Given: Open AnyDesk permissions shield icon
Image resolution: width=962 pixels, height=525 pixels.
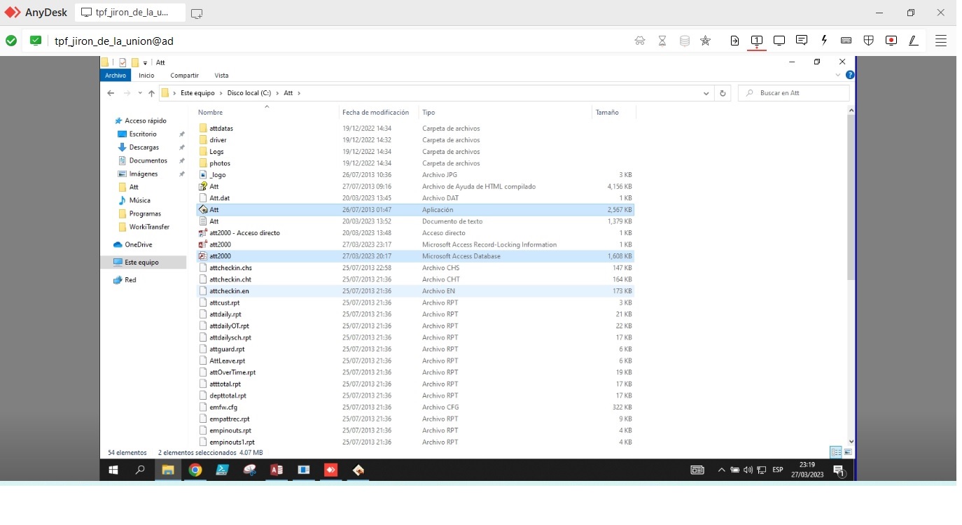Looking at the screenshot, I should point(869,41).
